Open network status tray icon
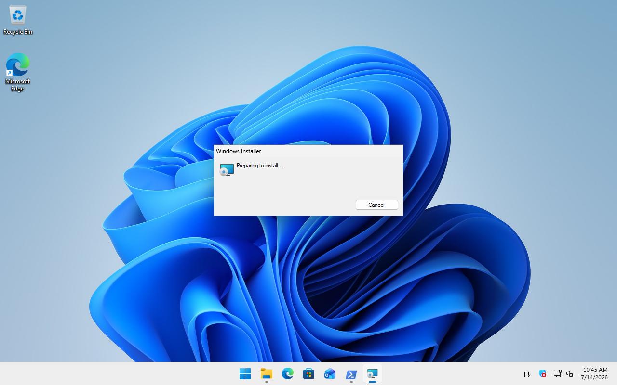617x385 pixels. pyautogui.click(x=557, y=373)
